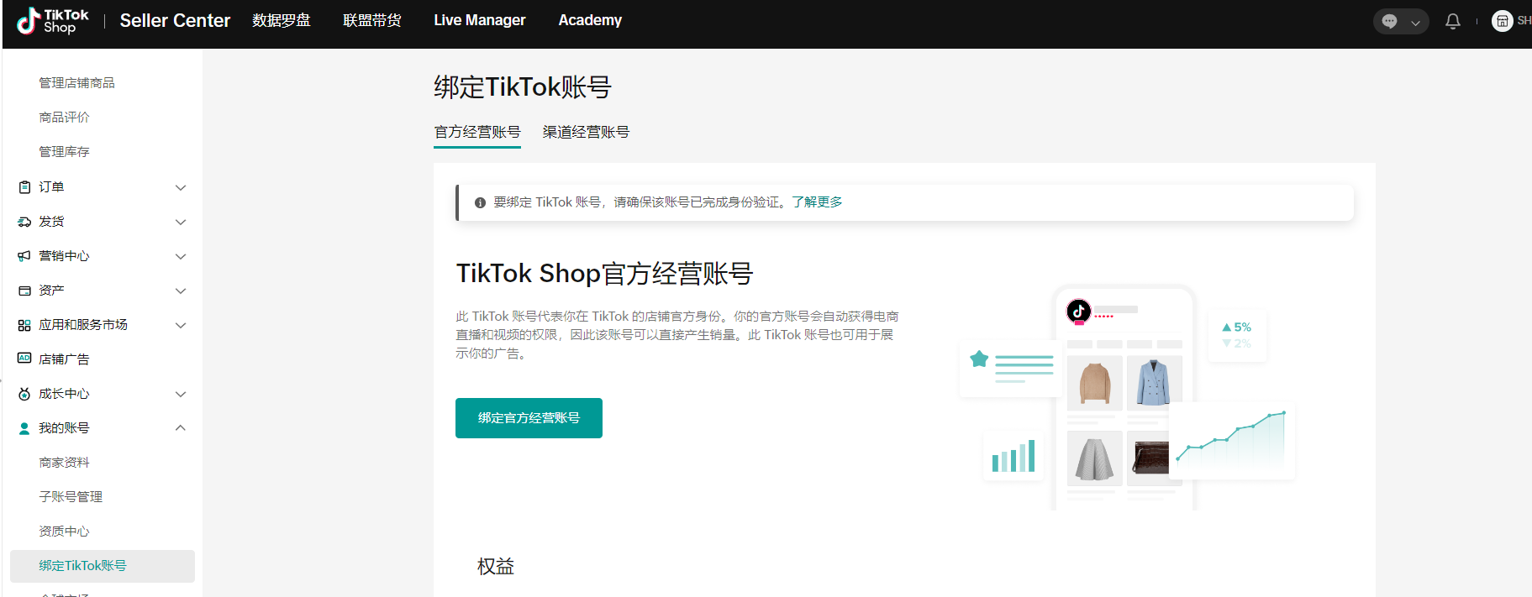Open 管理库存 in sidebar

pos(64,152)
